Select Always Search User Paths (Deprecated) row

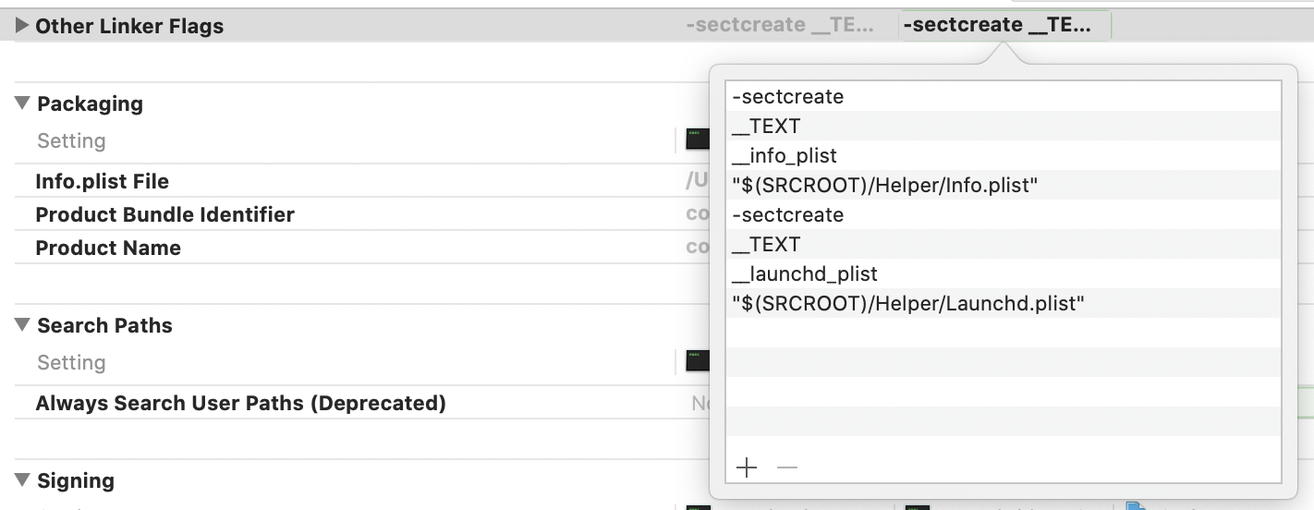pyautogui.click(x=240, y=403)
